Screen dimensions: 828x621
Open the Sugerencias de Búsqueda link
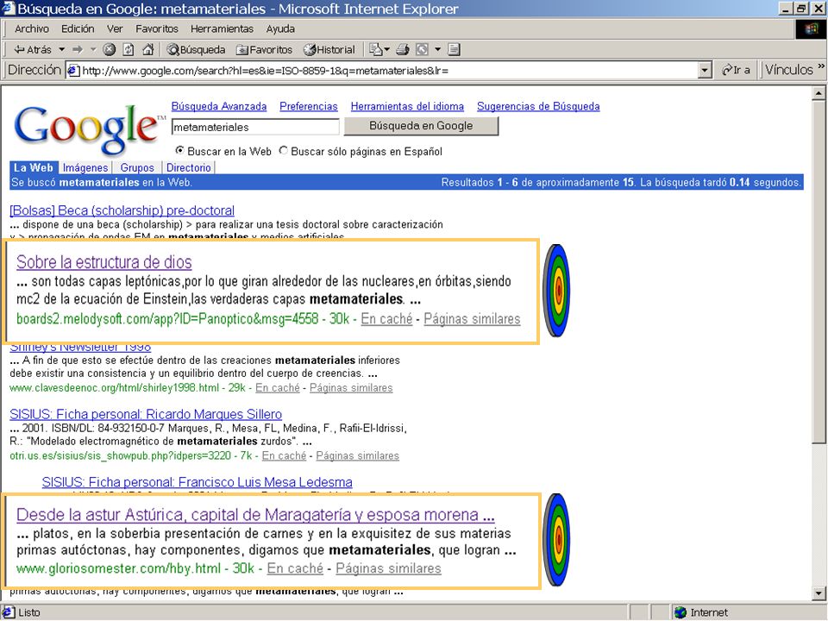click(x=538, y=106)
